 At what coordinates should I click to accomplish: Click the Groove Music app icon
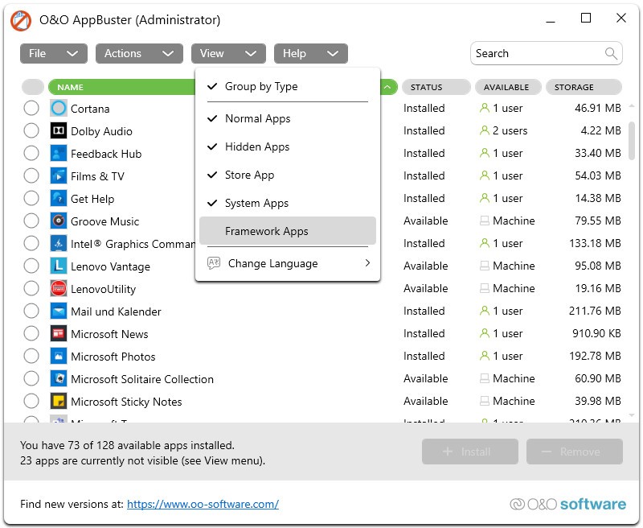click(59, 221)
